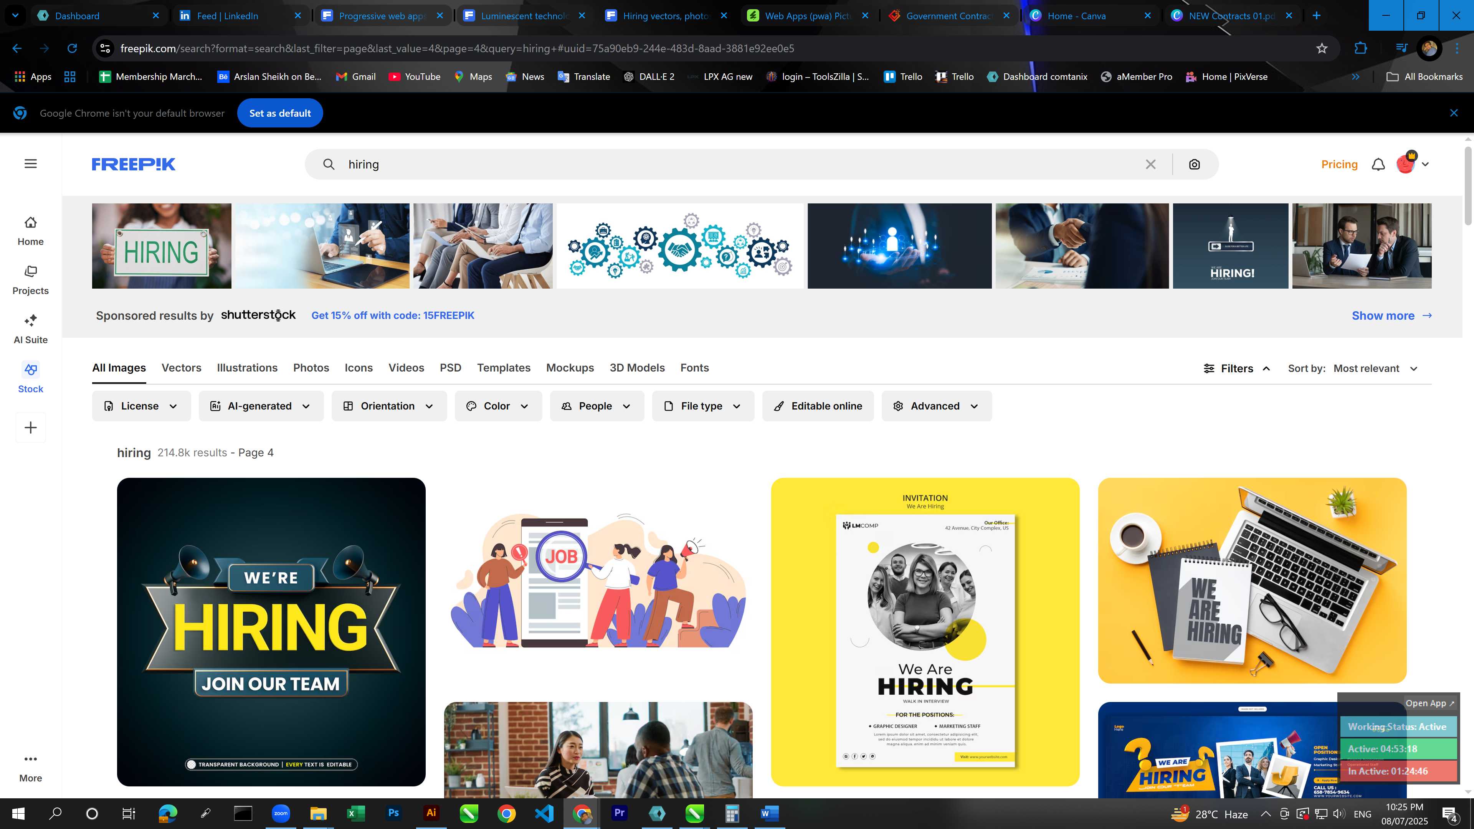Reload the current page
1474x829 pixels.
click(x=72, y=49)
